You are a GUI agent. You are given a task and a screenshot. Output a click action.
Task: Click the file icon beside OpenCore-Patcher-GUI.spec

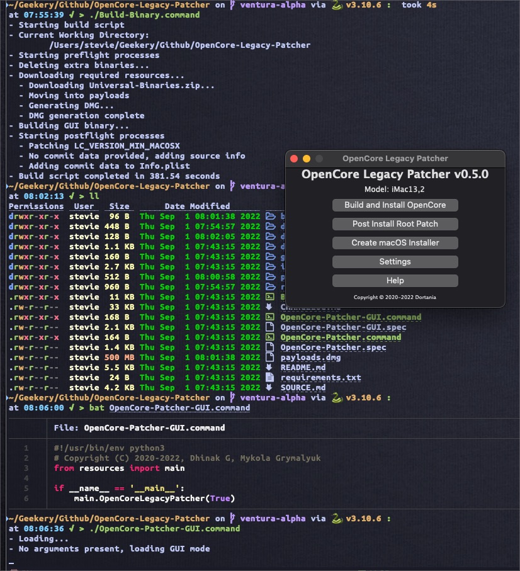(x=270, y=327)
